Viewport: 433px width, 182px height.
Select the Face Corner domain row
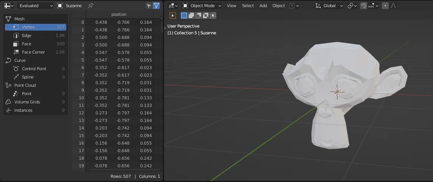pos(36,52)
